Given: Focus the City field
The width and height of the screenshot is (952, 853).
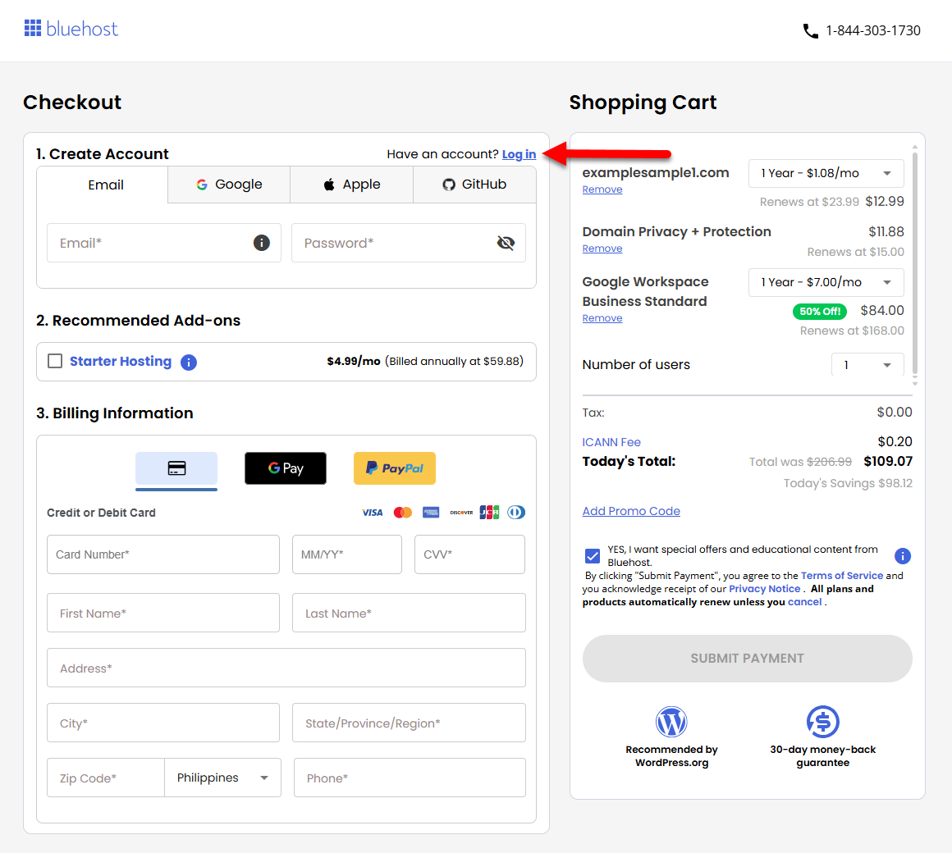Looking at the screenshot, I should pos(163,723).
